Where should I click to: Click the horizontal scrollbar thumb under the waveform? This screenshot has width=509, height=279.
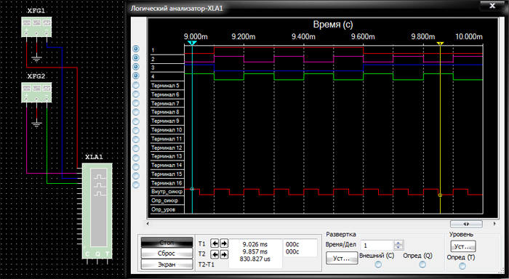pos(466,224)
